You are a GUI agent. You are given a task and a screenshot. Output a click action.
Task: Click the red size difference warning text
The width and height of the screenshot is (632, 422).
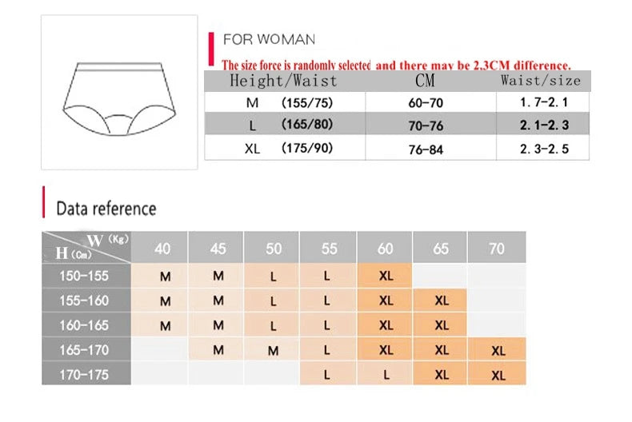pos(396,65)
